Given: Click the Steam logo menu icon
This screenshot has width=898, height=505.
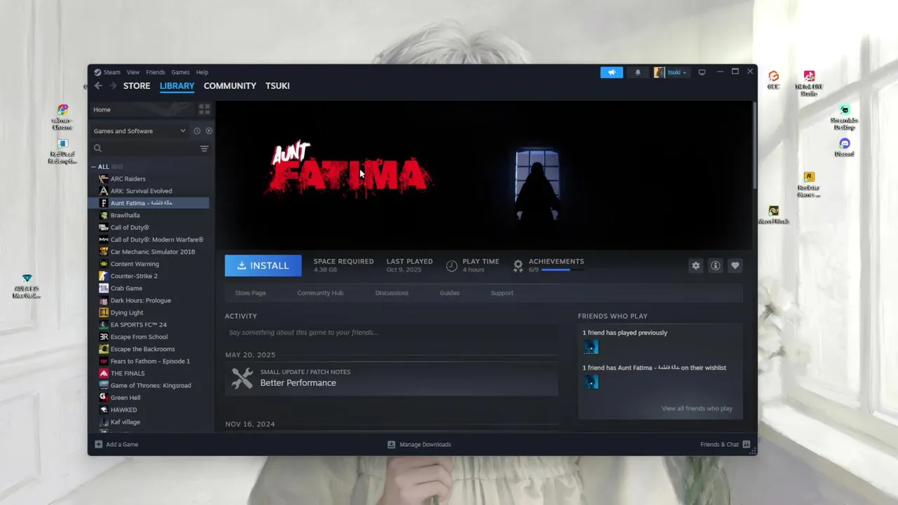Looking at the screenshot, I should point(98,72).
